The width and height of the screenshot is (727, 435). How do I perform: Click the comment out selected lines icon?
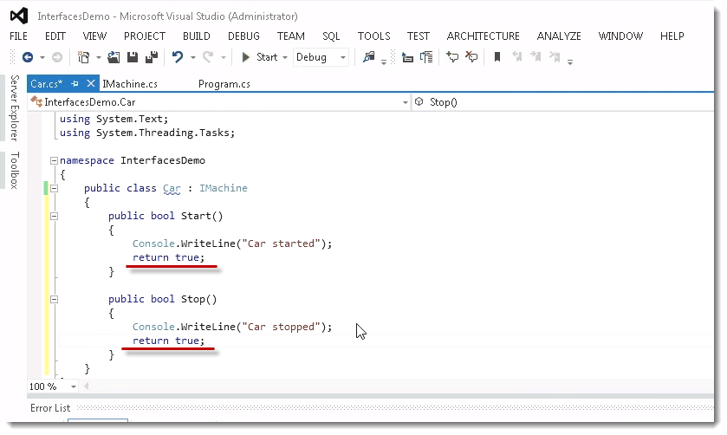point(452,57)
